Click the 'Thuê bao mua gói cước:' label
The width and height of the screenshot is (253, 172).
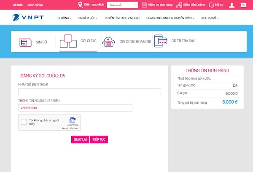pyautogui.click(x=194, y=78)
